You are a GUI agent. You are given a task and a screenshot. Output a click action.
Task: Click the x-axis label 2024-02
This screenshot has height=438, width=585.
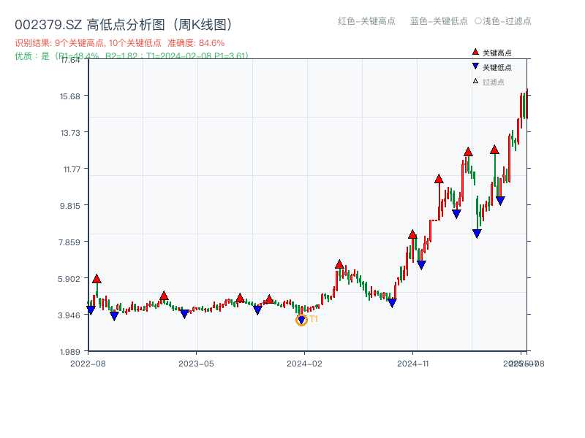coord(304,364)
